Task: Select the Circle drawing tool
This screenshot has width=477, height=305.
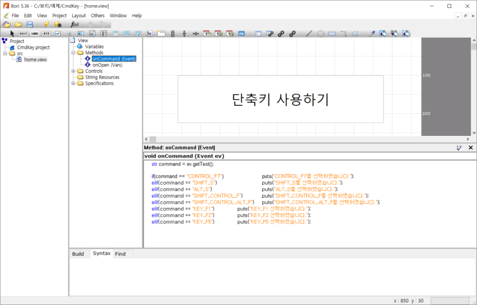Action: click(320, 34)
